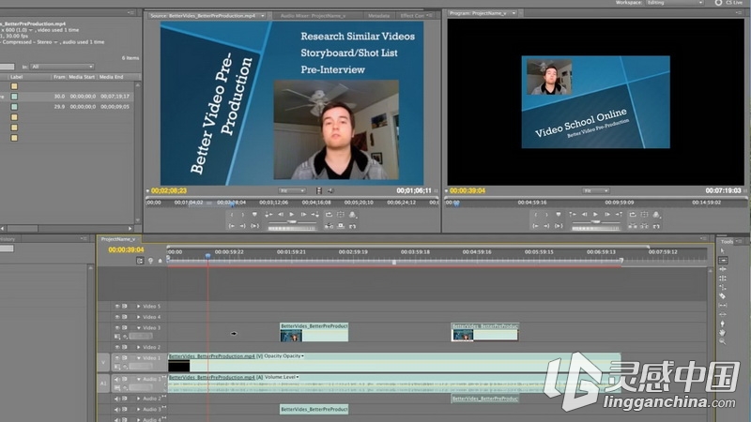Toggle Video 1 track output eye
Screen dimensions: 751x422
[x=116, y=358]
